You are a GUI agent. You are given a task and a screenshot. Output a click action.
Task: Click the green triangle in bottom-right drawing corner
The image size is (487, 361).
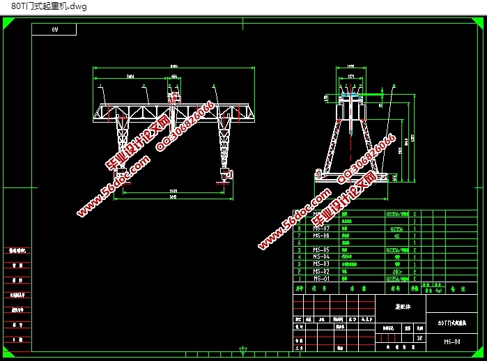coord(479,353)
